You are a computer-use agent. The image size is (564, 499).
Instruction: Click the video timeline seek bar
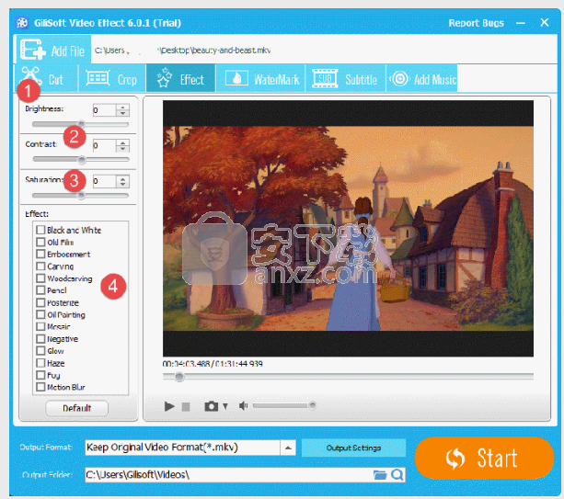pyautogui.click(x=348, y=376)
